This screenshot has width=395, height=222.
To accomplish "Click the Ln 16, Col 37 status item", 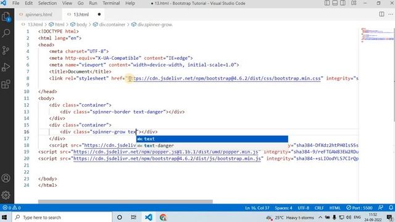I will click(257, 208).
